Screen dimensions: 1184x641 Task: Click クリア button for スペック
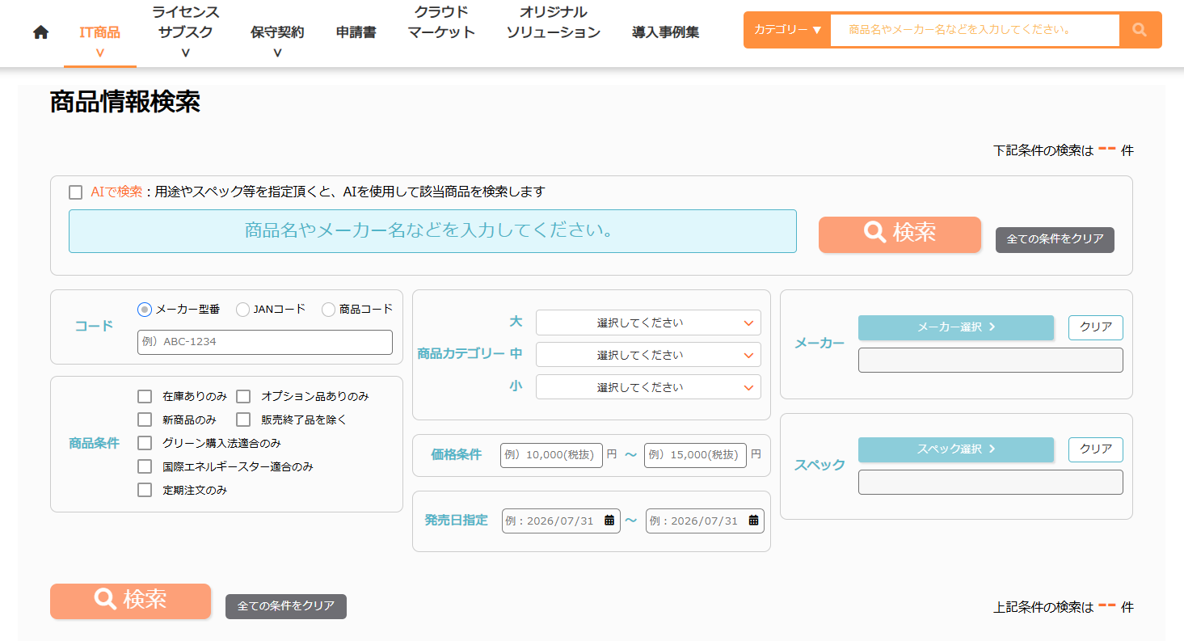point(1096,449)
